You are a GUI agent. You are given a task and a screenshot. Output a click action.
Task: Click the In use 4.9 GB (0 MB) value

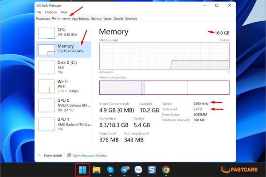tap(117, 110)
